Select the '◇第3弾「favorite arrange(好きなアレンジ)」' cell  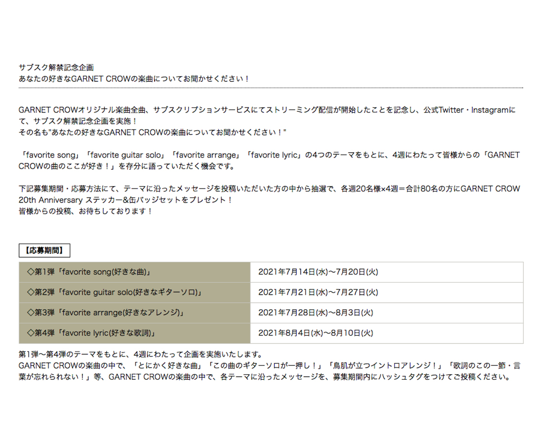coord(134,313)
